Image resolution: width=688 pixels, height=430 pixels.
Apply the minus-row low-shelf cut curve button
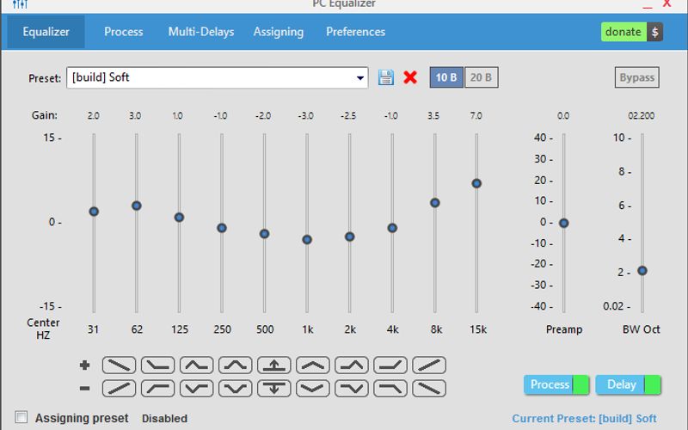(157, 389)
